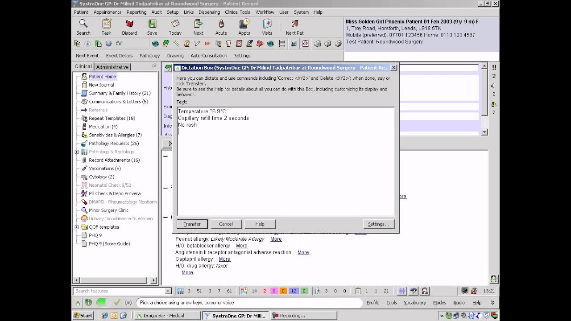The image size is (571, 321).
Task: Click in the Dictation Box text area
Action: point(285,161)
